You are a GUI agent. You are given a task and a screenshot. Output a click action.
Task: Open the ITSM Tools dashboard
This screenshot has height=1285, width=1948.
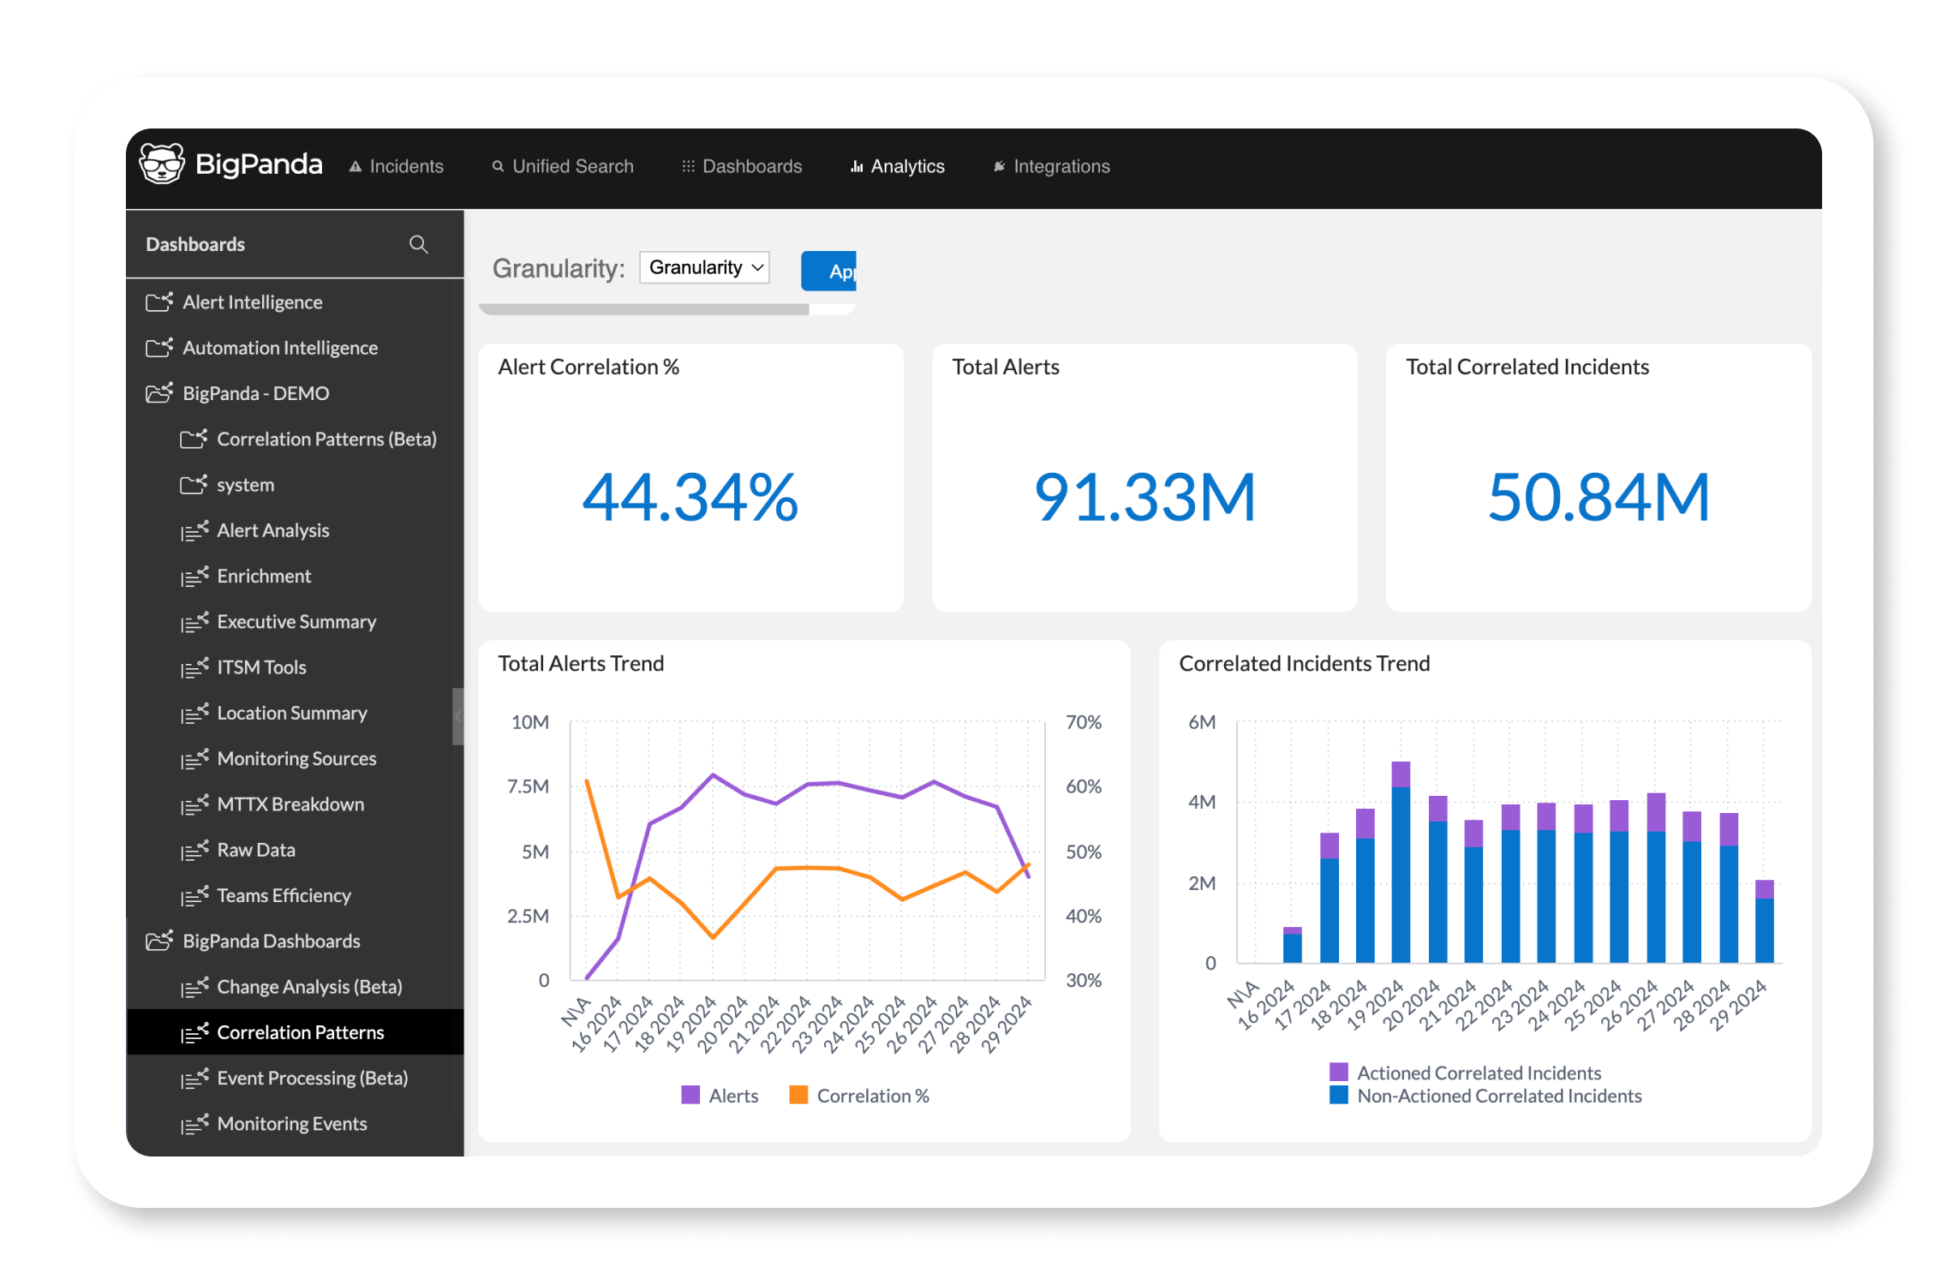click(x=295, y=667)
